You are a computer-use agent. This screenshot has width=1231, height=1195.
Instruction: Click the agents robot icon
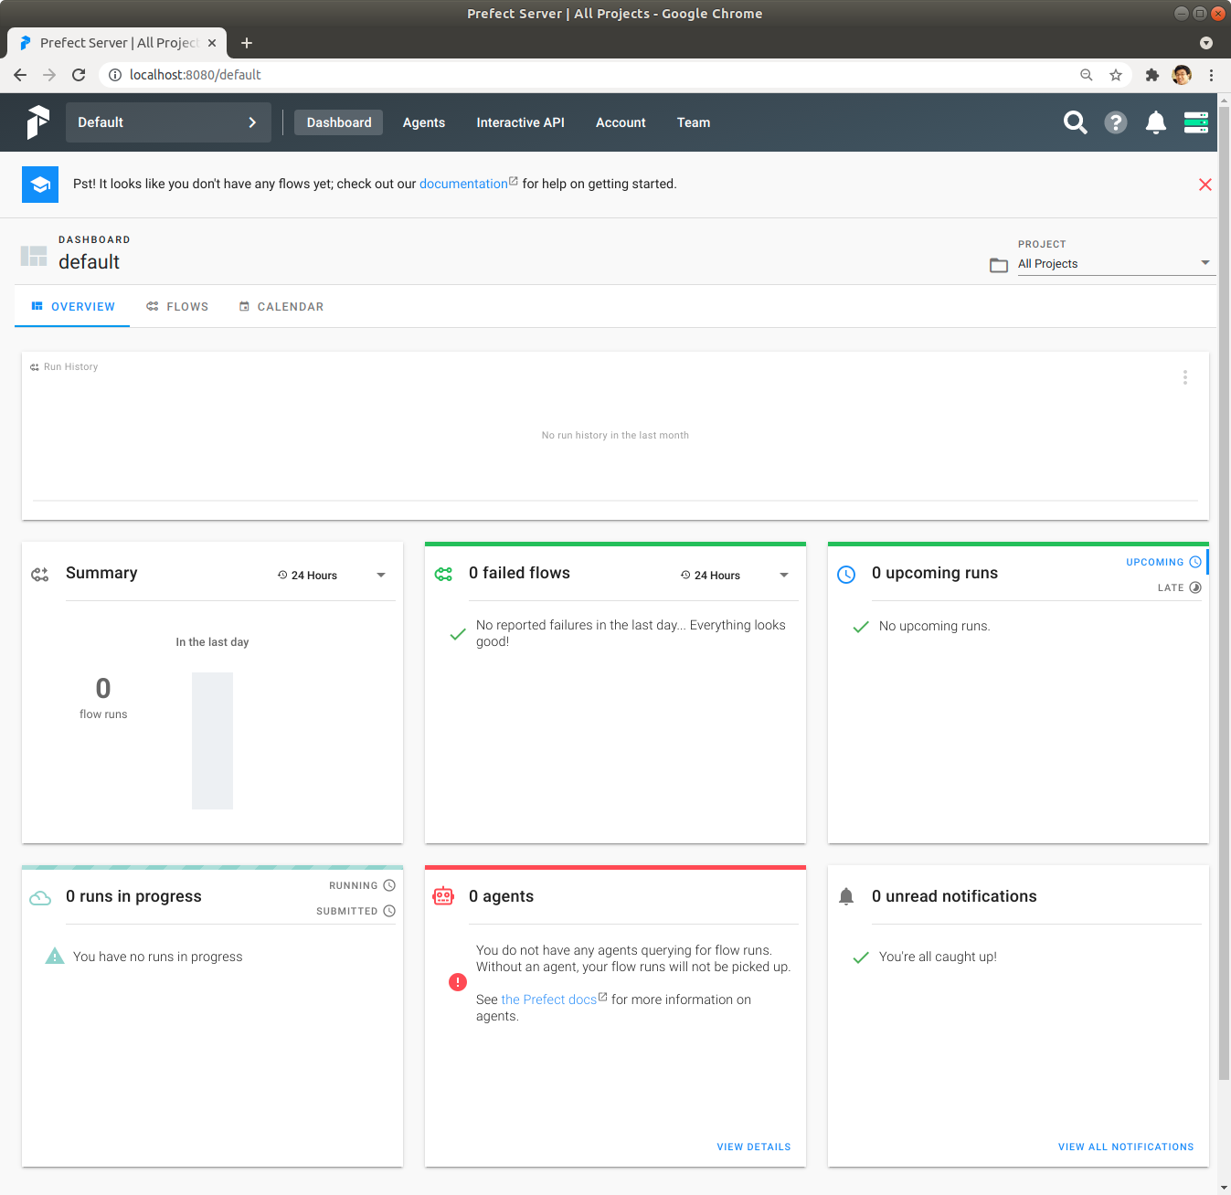click(443, 896)
